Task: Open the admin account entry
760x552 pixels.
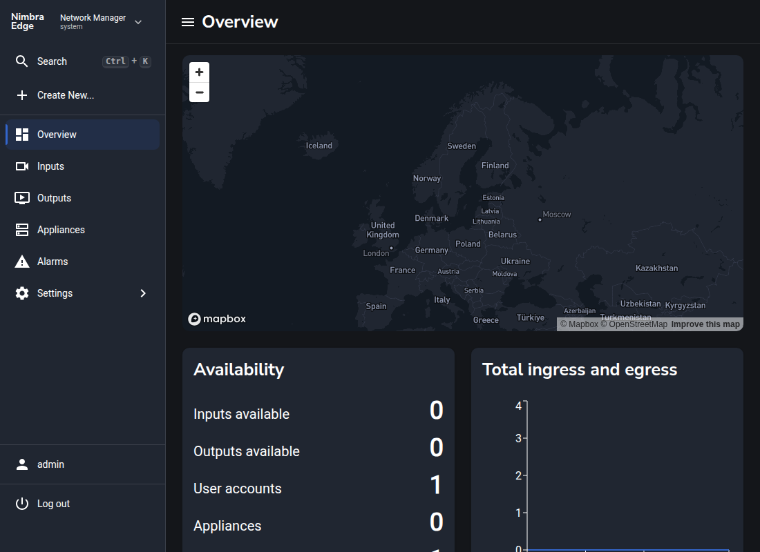Action: 82,464
